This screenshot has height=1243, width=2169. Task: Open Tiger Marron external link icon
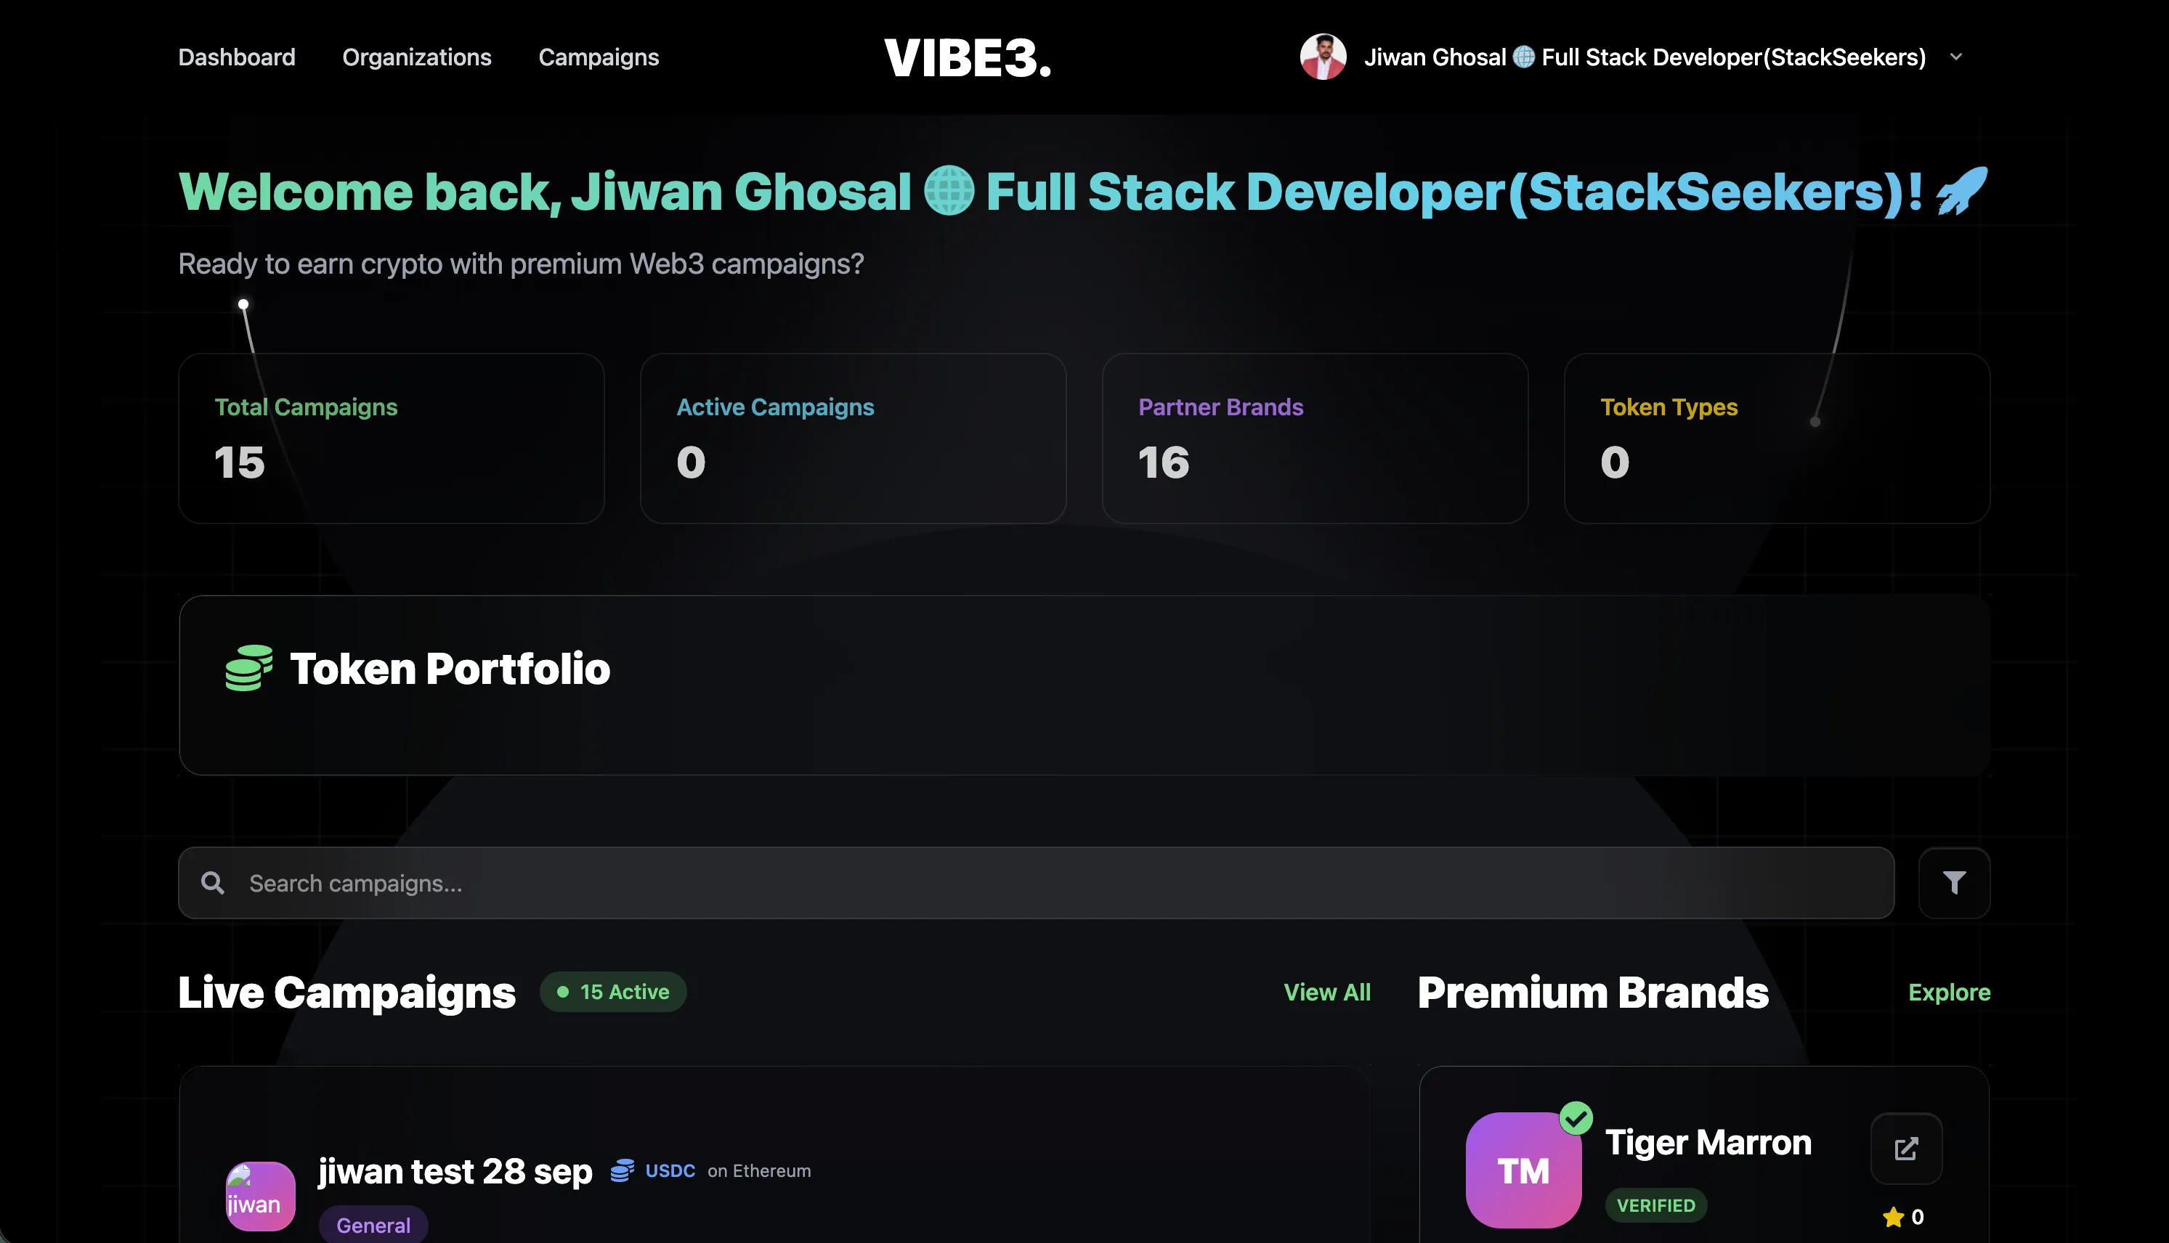click(1906, 1148)
